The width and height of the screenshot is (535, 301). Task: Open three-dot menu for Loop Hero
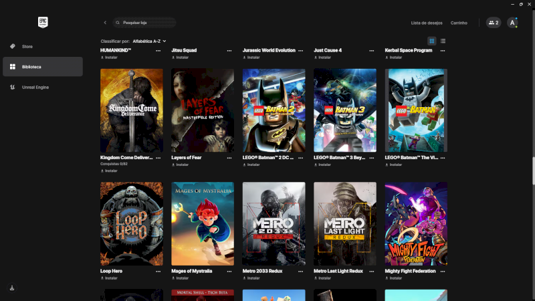(158, 272)
